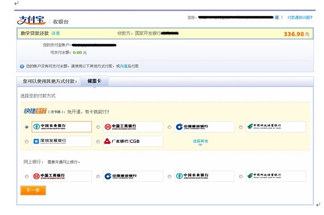Click the down arrow below 选择其他

pyautogui.click(x=200, y=145)
